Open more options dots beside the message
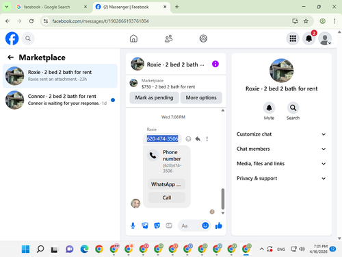This screenshot has height=257, width=342. [x=207, y=139]
